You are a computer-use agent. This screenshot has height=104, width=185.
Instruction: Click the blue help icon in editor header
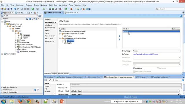181,16
